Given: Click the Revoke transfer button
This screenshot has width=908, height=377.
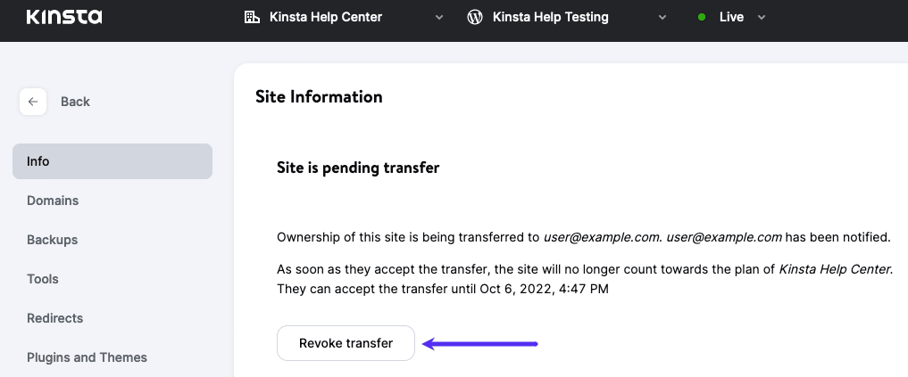Looking at the screenshot, I should [346, 343].
